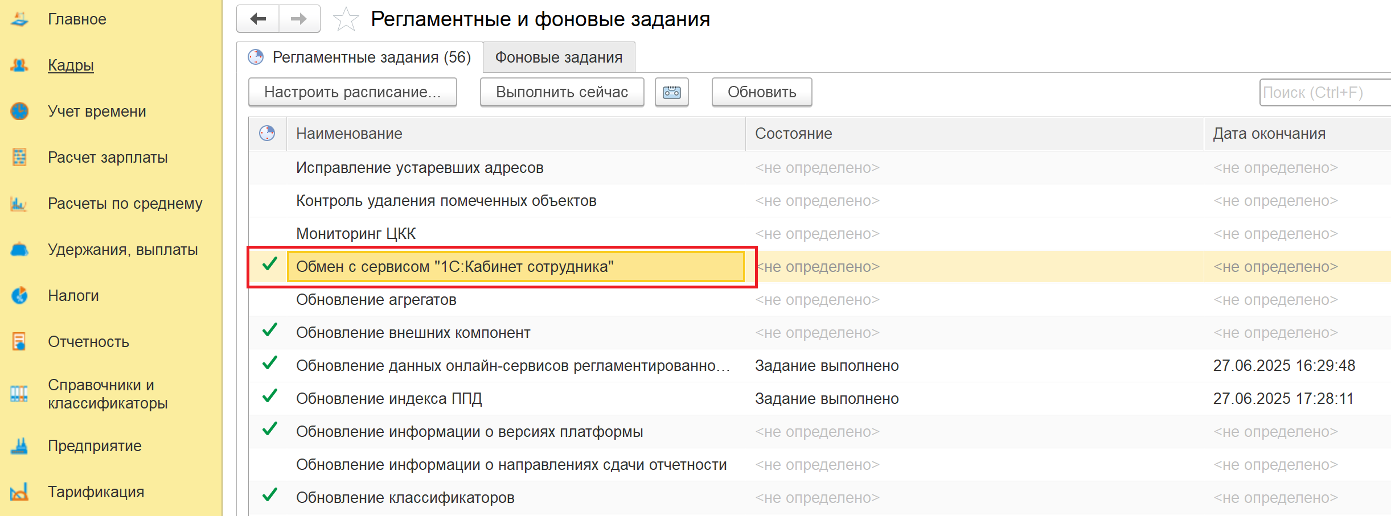Screen dimensions: 1391x516
Task: Toggle checkmark for Обновление данных онлайн-сервисов
Action: pyautogui.click(x=269, y=364)
